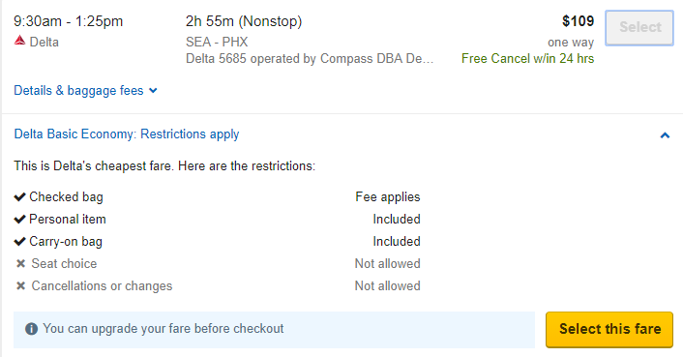Screen dimensions: 683x357
Task: Click the checkmark icon beside Personal item
Action: (x=19, y=220)
